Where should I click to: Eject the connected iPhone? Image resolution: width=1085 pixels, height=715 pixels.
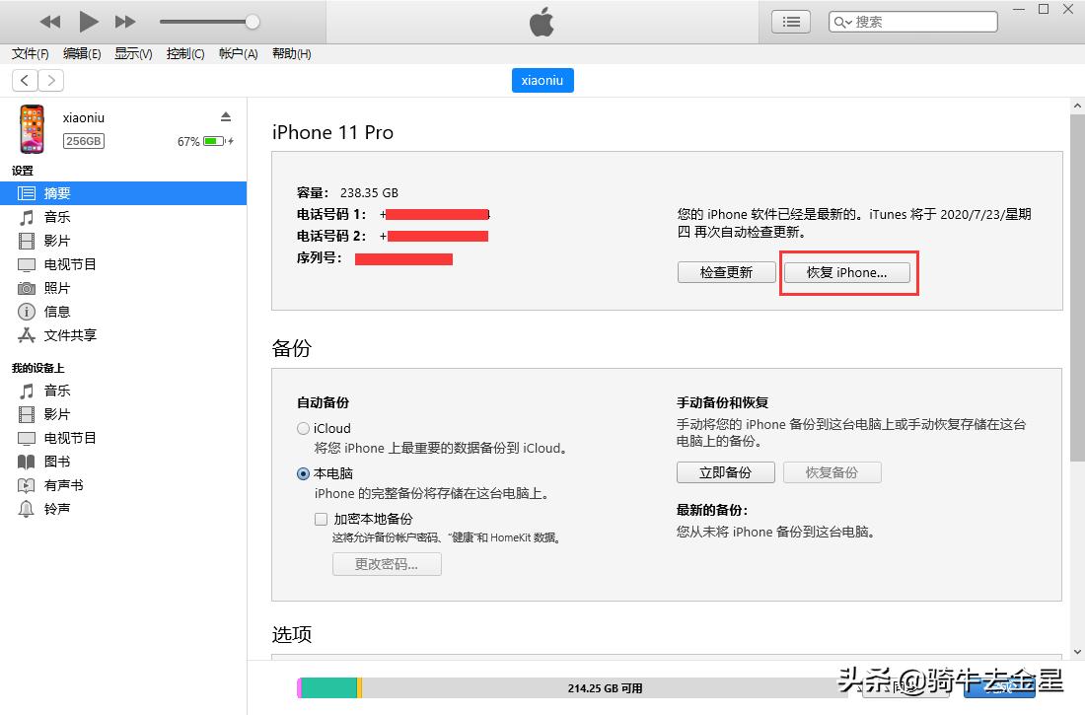tap(226, 115)
